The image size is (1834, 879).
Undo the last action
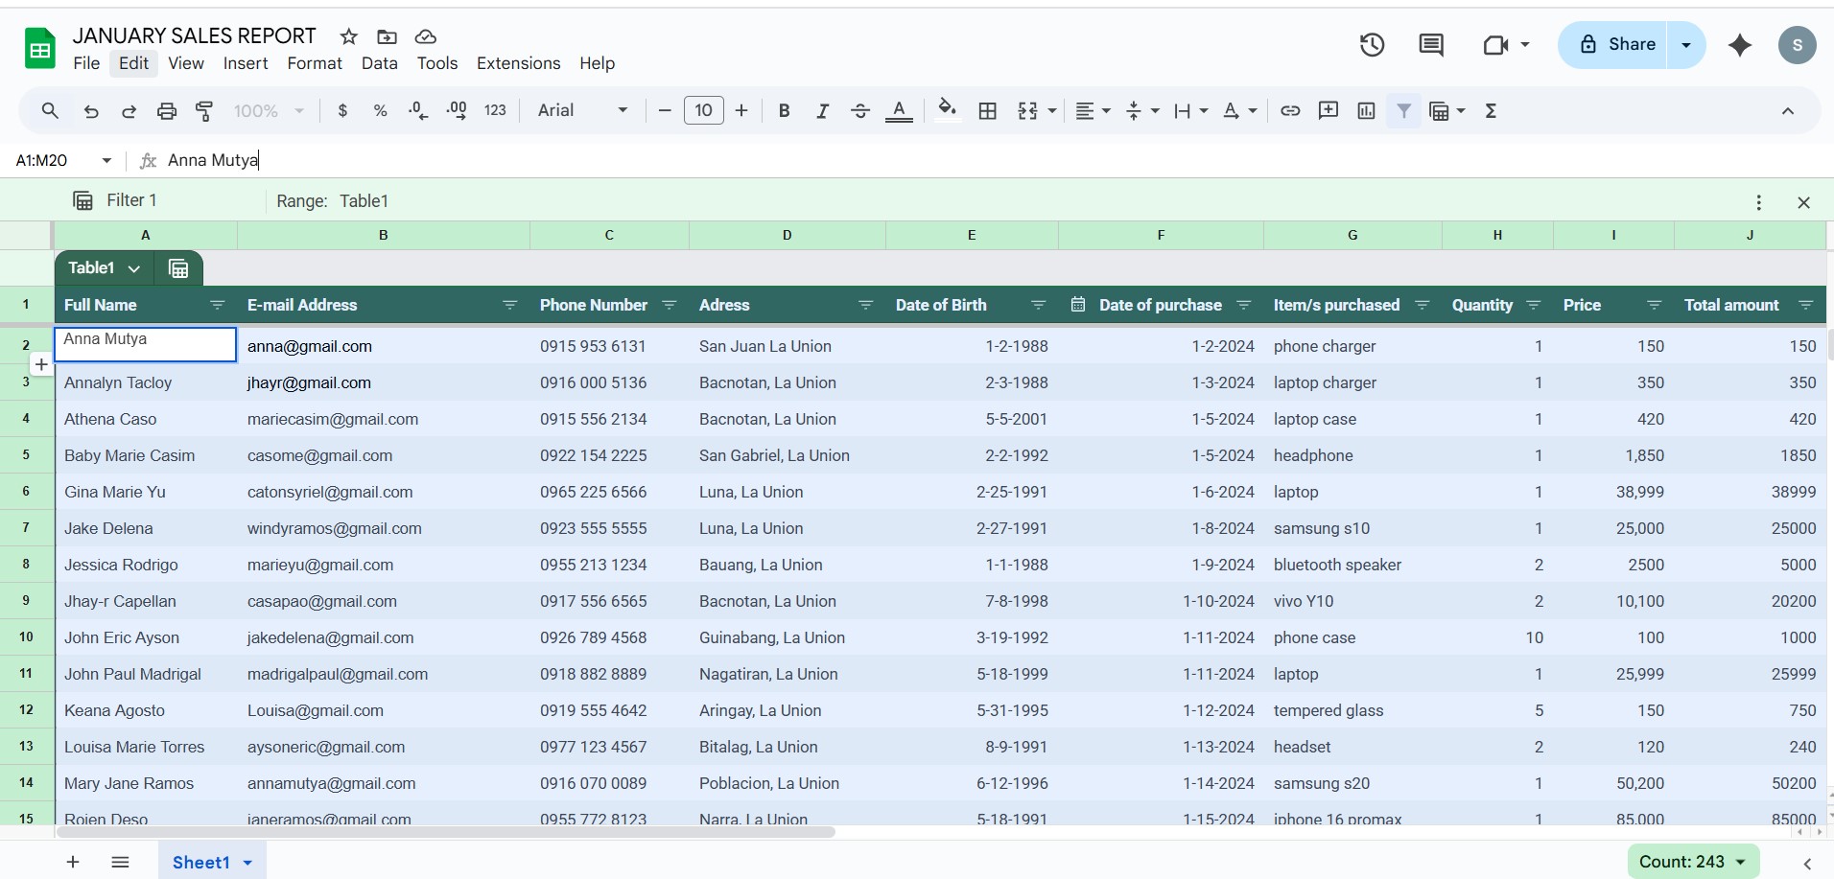point(91,111)
